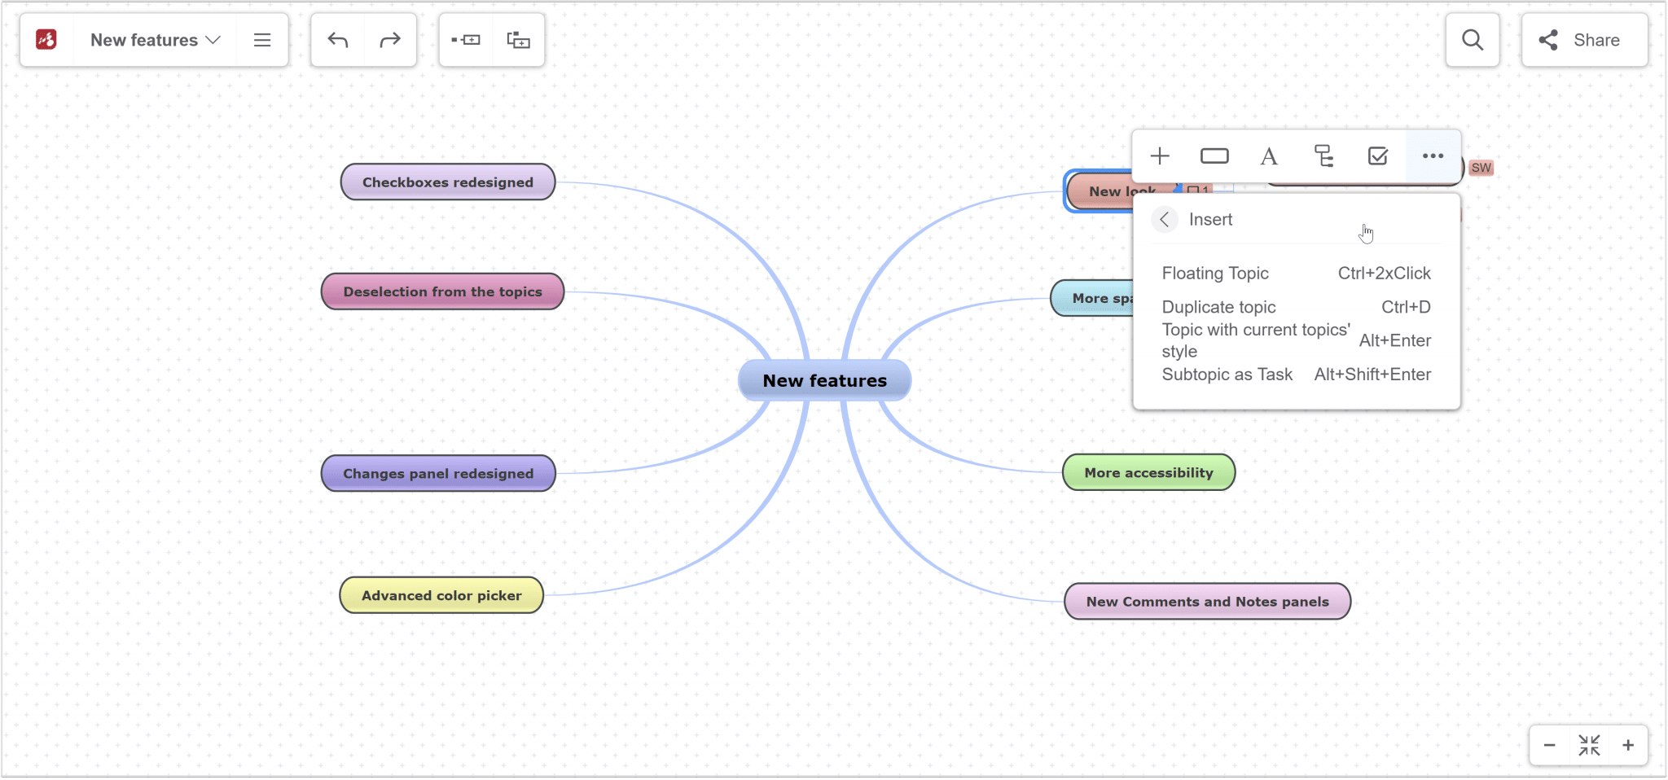Click the Share button

pyautogui.click(x=1583, y=39)
